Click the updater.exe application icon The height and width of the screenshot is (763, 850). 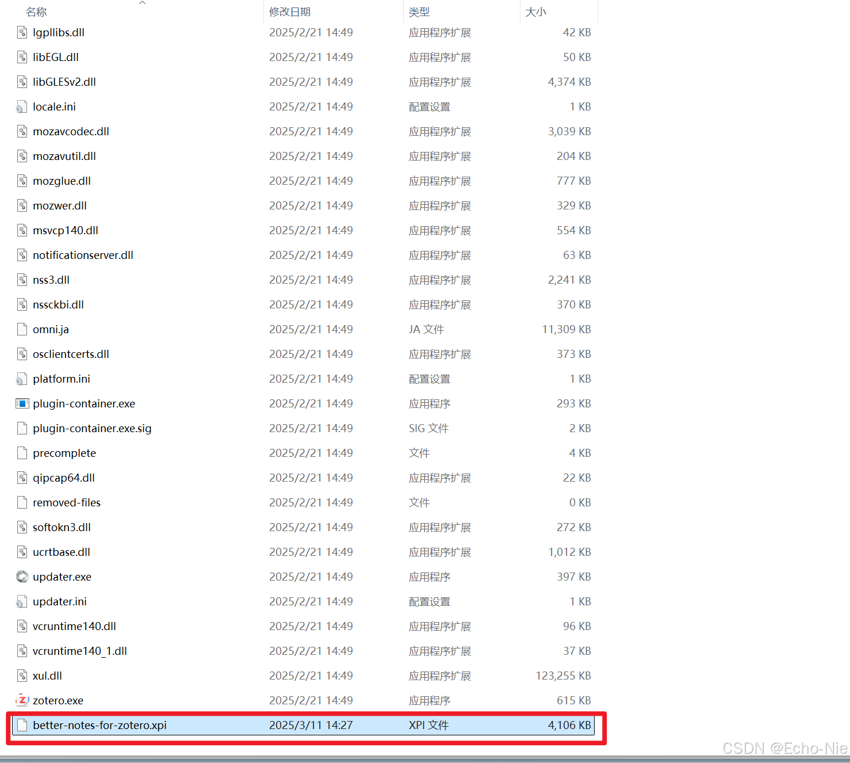tap(22, 577)
